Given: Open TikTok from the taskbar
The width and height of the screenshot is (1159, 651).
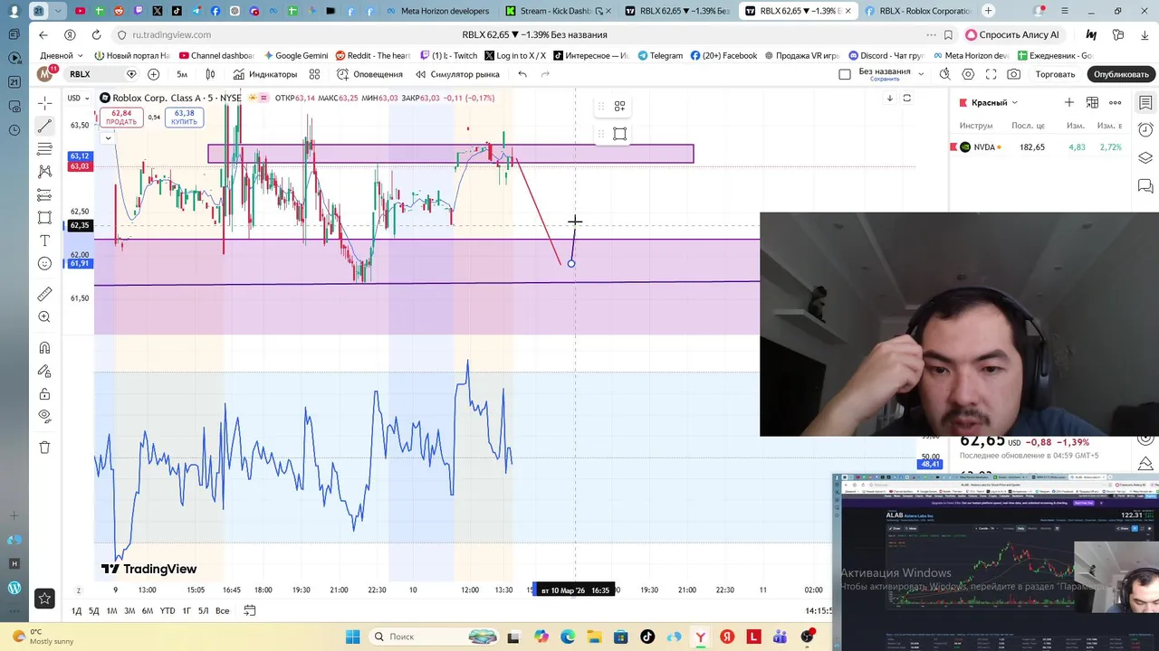Looking at the screenshot, I should (647, 637).
